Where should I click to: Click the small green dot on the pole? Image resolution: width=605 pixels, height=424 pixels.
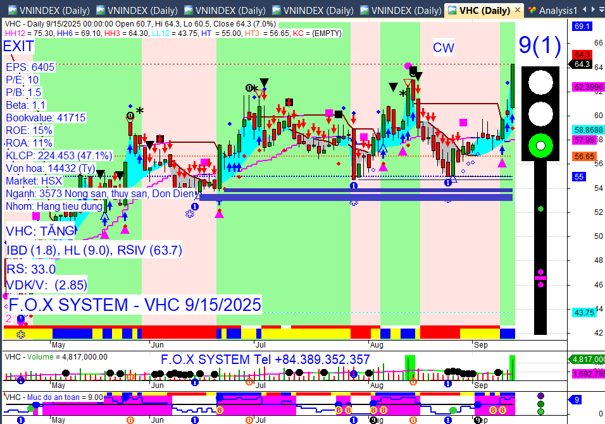pyautogui.click(x=540, y=209)
